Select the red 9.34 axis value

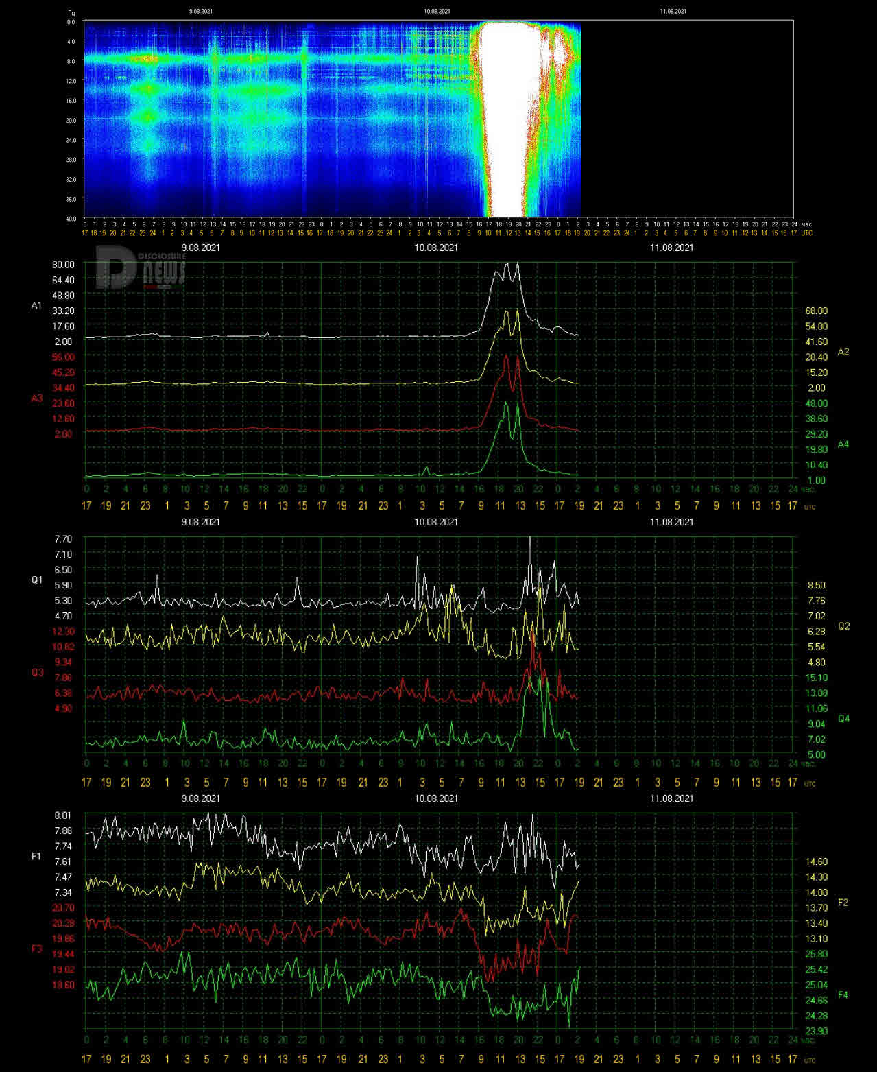coord(63,662)
